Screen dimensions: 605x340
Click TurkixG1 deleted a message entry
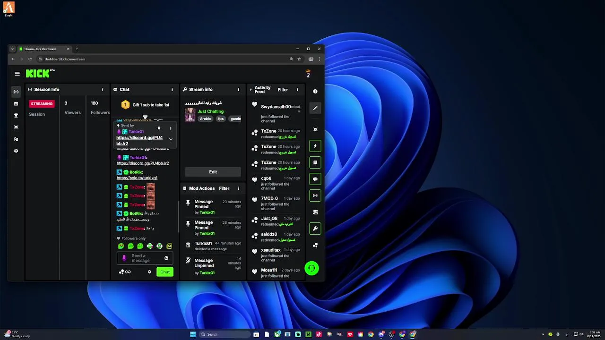(x=213, y=246)
